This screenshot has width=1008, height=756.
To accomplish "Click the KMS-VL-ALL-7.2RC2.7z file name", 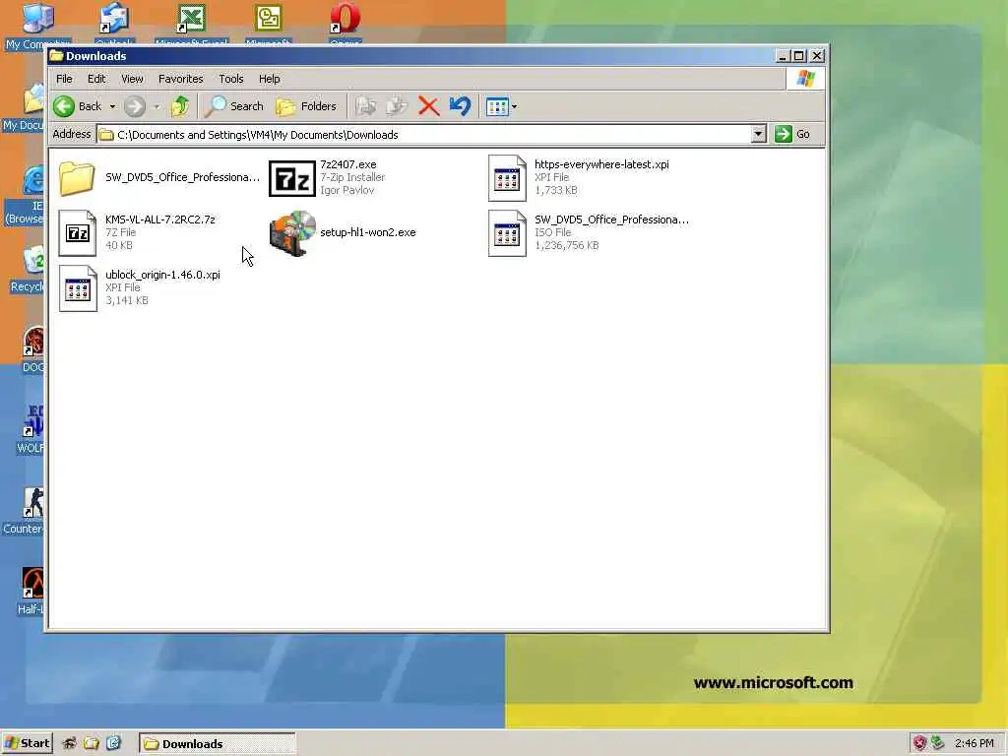I will [160, 220].
